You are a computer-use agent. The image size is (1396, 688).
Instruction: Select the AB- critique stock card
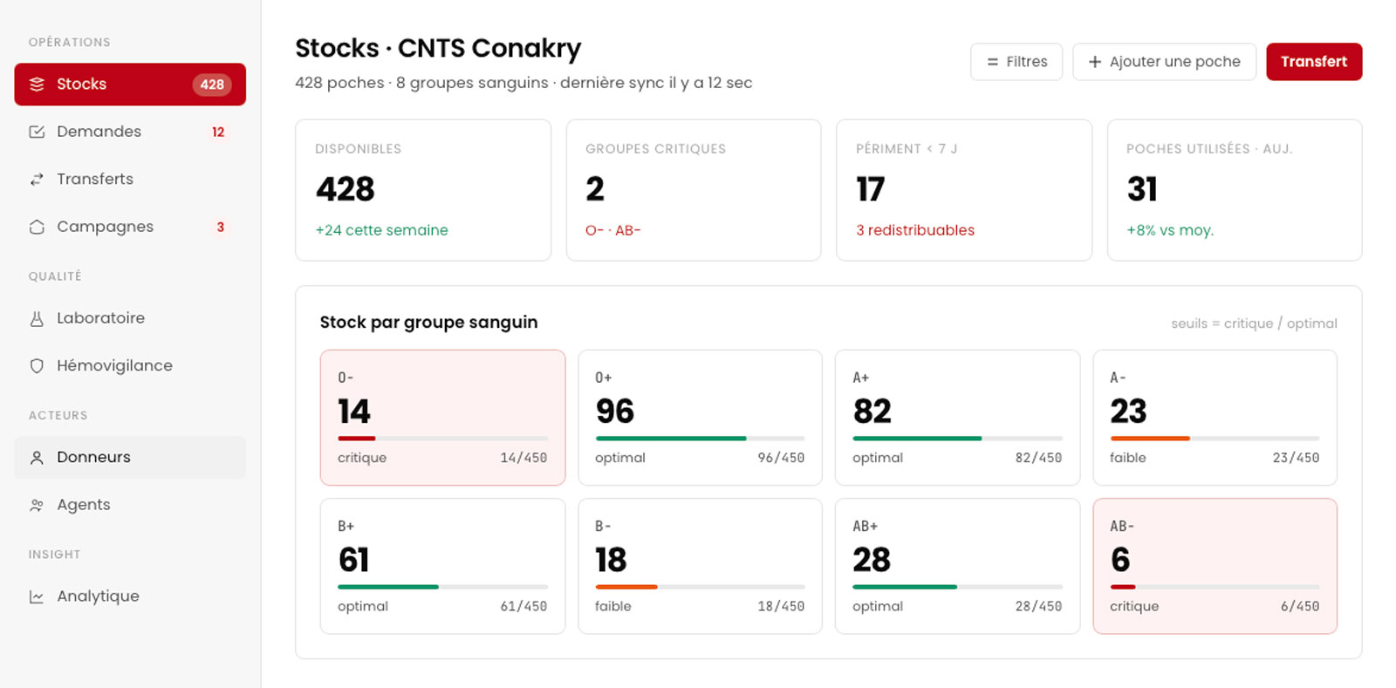point(1215,566)
